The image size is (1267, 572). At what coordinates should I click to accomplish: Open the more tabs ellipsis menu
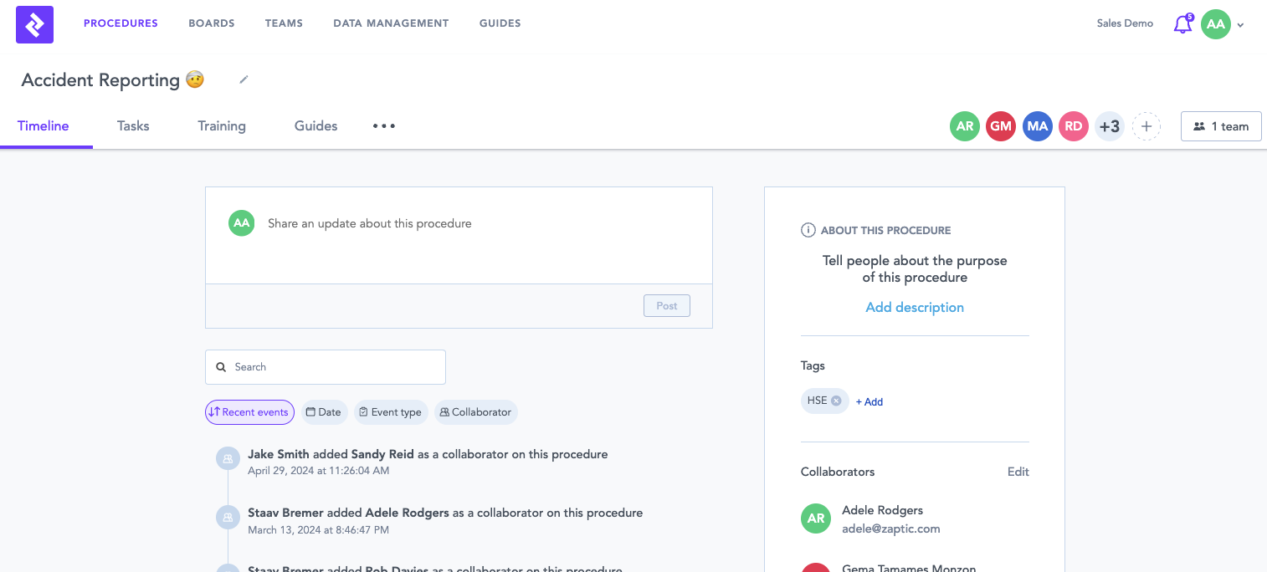click(x=383, y=126)
